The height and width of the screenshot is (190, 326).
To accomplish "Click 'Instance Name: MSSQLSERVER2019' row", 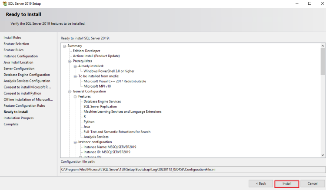I will (110, 147).
